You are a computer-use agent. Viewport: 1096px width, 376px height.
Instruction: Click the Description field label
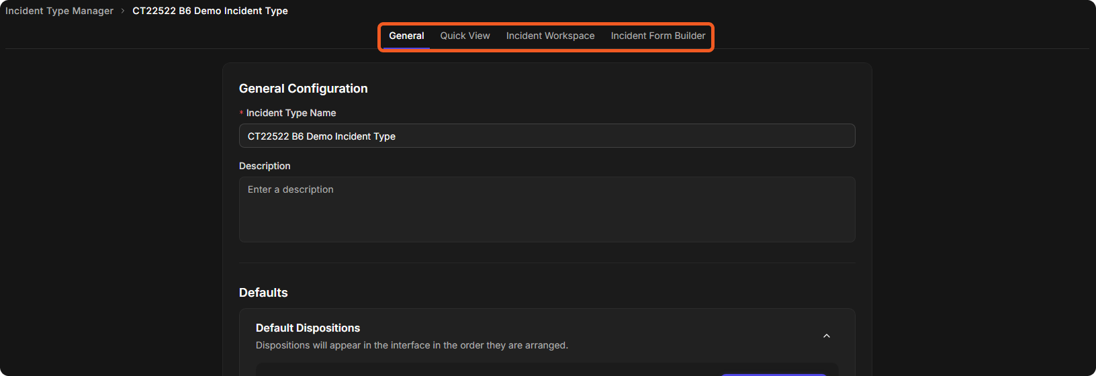pos(265,166)
